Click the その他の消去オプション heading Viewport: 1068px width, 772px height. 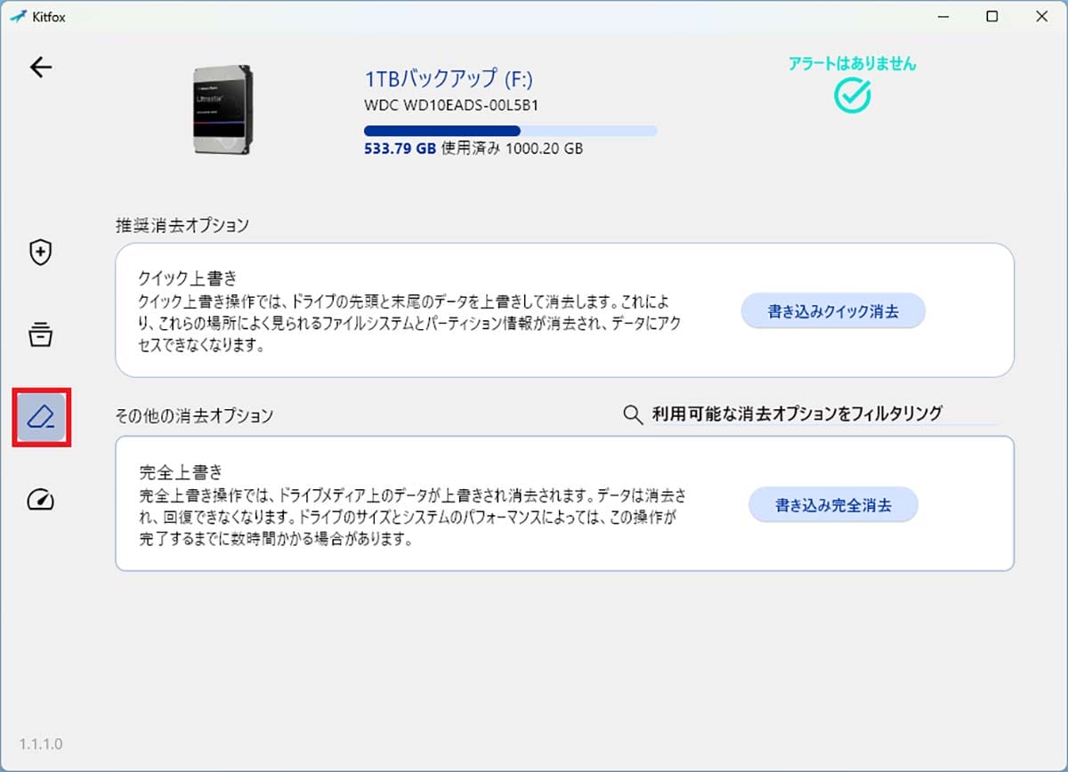[194, 415]
